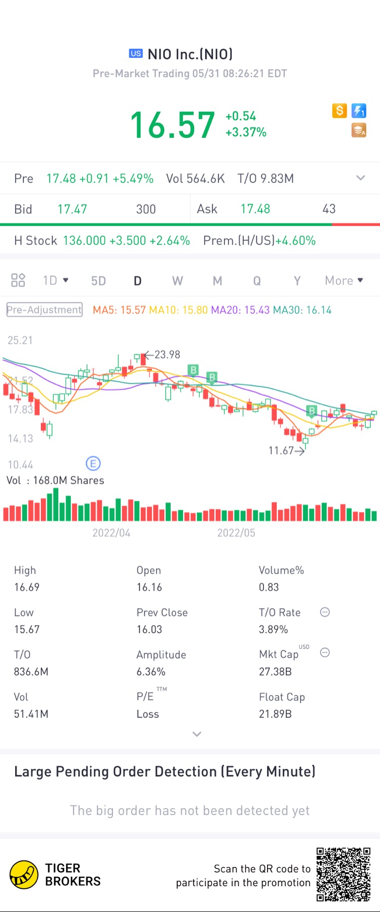Screen dimensions: 380x912
Task: Tap the current price 16.57
Action: tap(173, 125)
